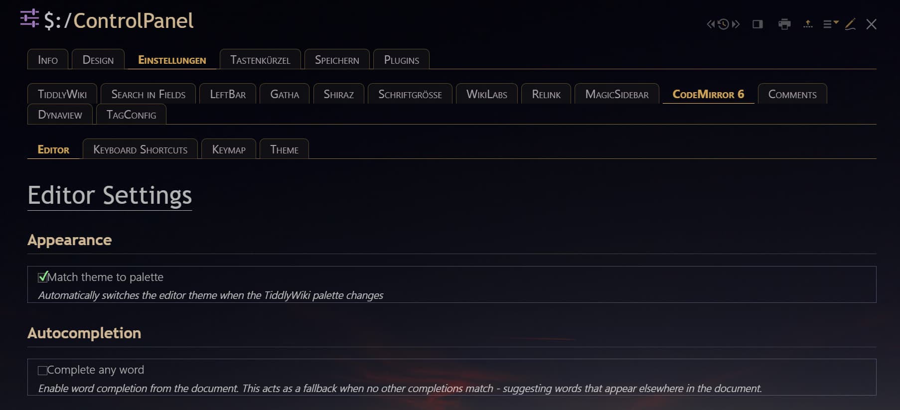The height and width of the screenshot is (410, 900).
Task: Go to the Plugins tab
Action: coord(401,60)
